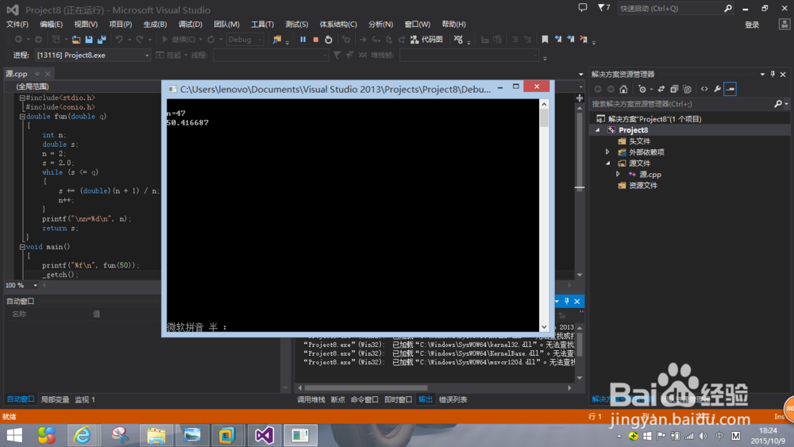Open file from toolbar folder icon
The height and width of the screenshot is (447, 794).
point(76,40)
